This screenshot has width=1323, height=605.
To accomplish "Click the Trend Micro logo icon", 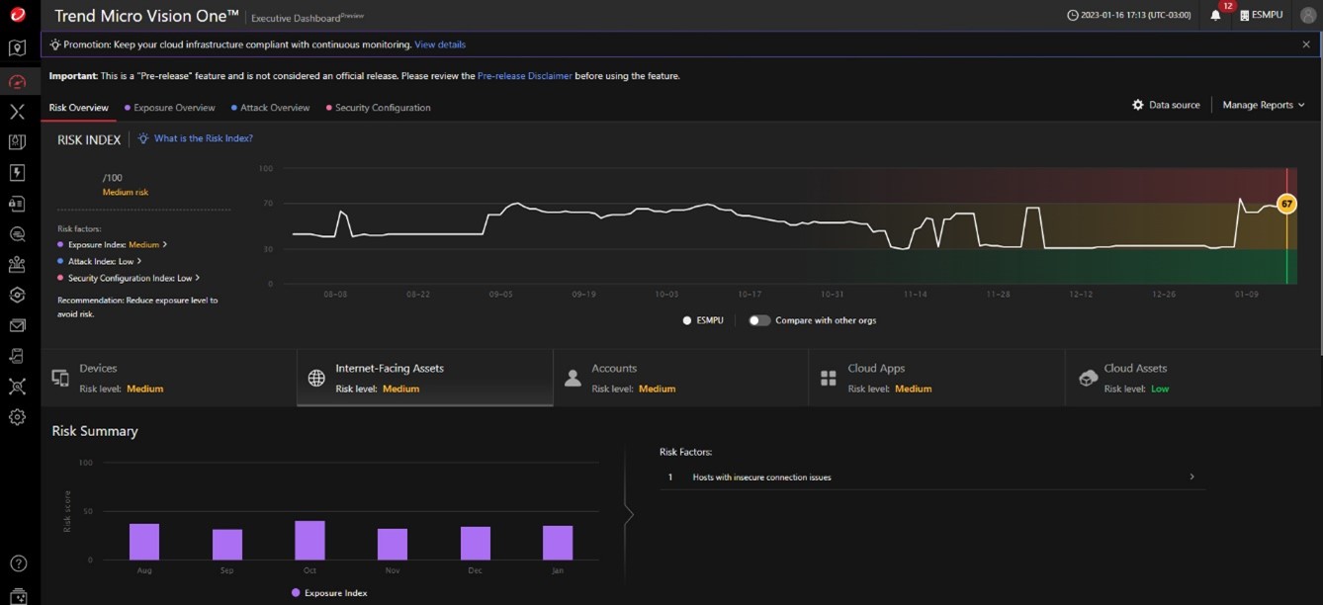I will 17,16.
